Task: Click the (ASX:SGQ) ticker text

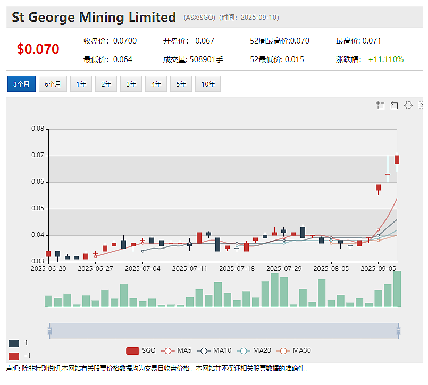Action: click(199, 18)
